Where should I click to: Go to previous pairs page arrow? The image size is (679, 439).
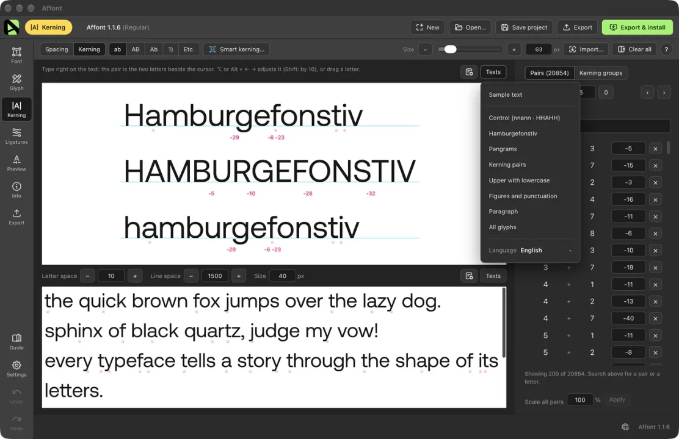click(x=647, y=93)
